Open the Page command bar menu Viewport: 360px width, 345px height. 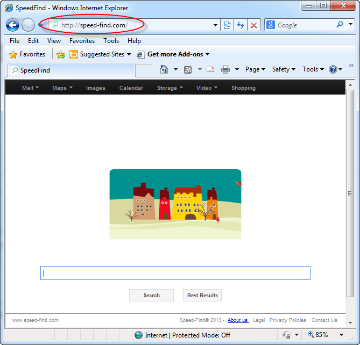point(255,69)
